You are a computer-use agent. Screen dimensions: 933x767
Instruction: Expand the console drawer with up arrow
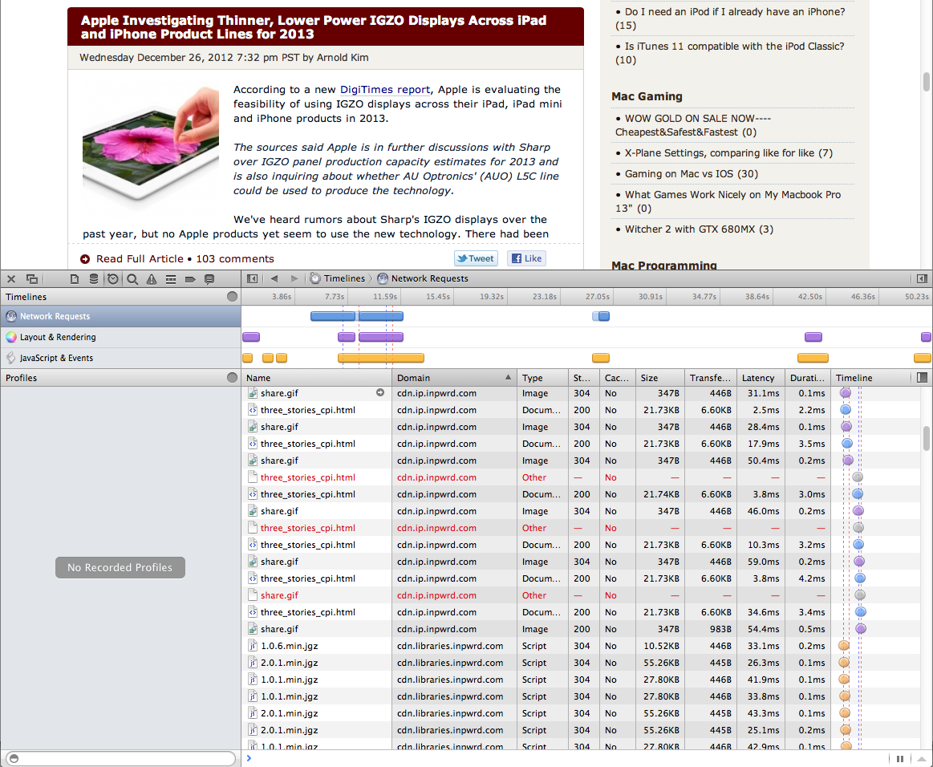point(921,759)
